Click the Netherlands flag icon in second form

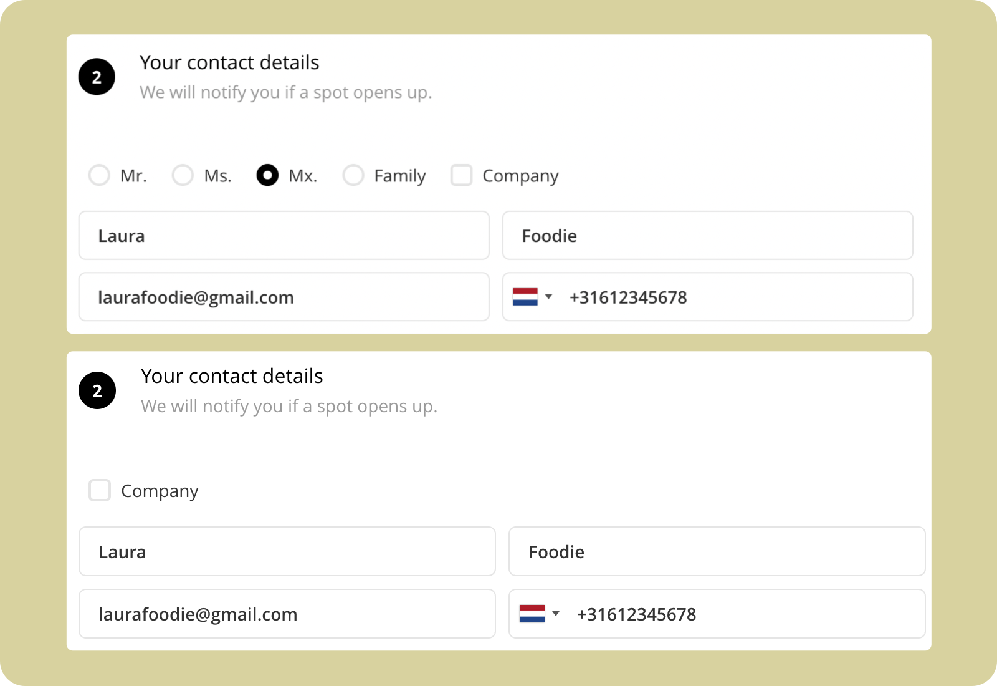coord(532,614)
